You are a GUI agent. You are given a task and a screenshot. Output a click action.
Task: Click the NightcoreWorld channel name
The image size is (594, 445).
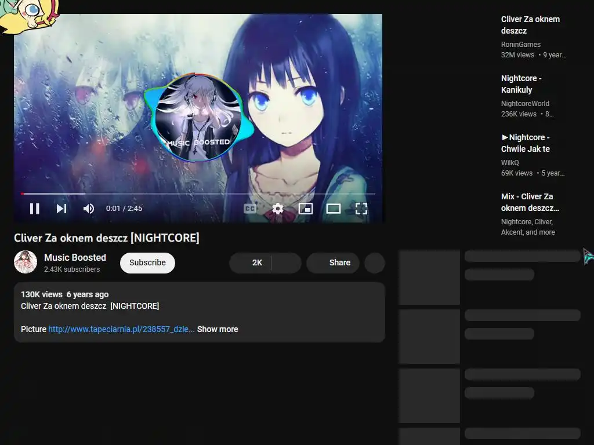click(x=525, y=104)
